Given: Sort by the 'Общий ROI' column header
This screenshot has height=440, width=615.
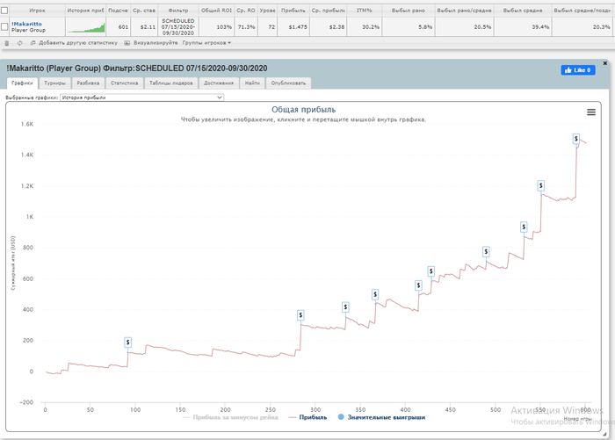Looking at the screenshot, I should tap(216, 11).
